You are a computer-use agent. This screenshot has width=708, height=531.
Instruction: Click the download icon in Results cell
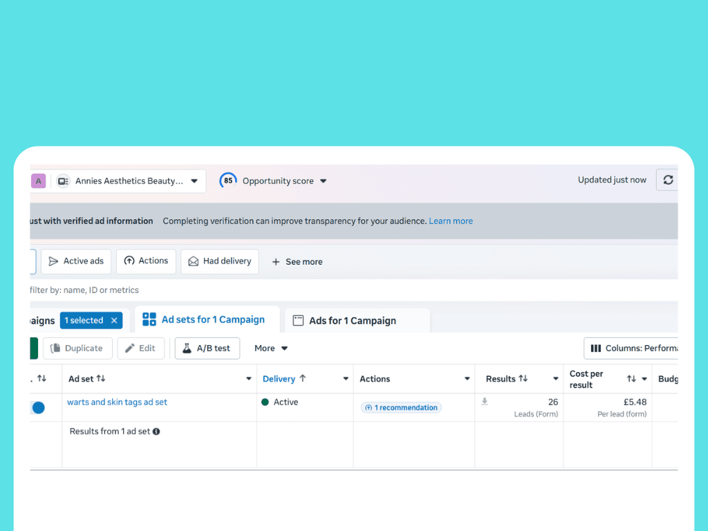pos(485,402)
